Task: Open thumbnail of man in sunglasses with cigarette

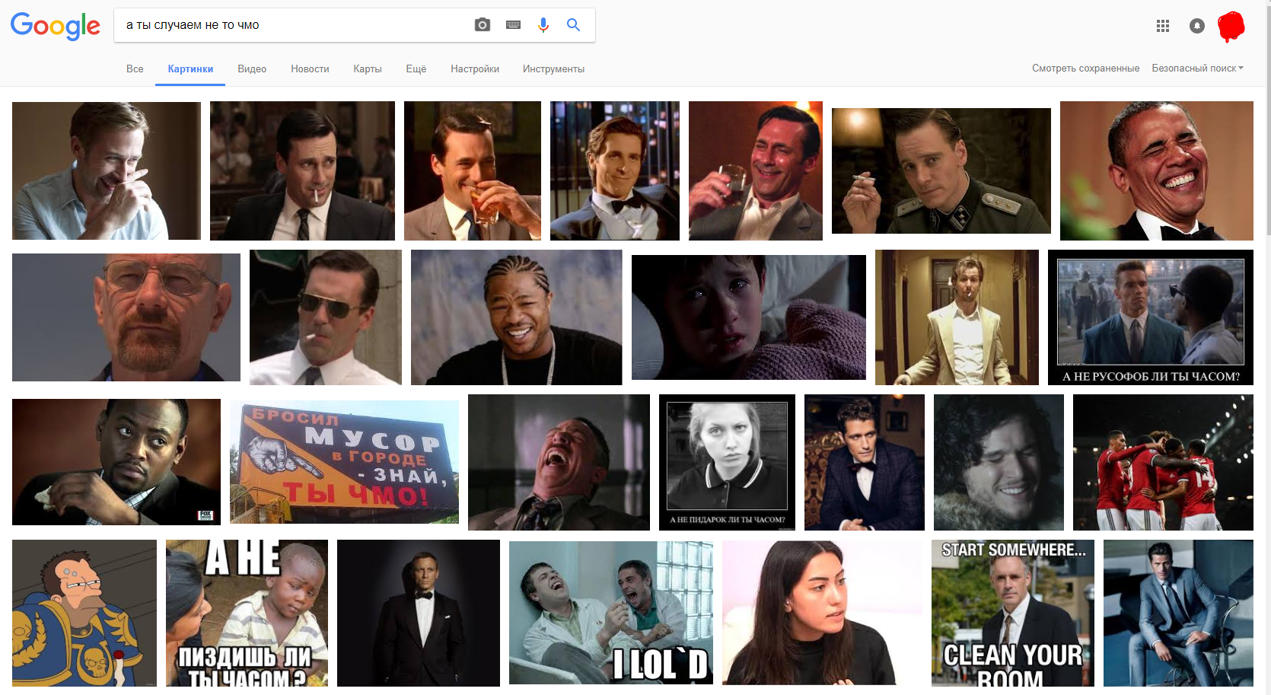Action: (326, 317)
